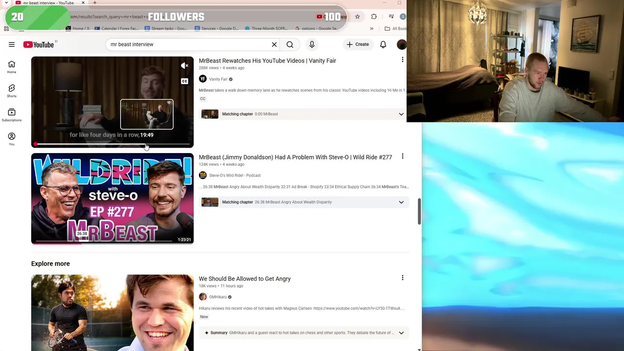Open the 'options - Google Se...' bookmark

coord(316,29)
